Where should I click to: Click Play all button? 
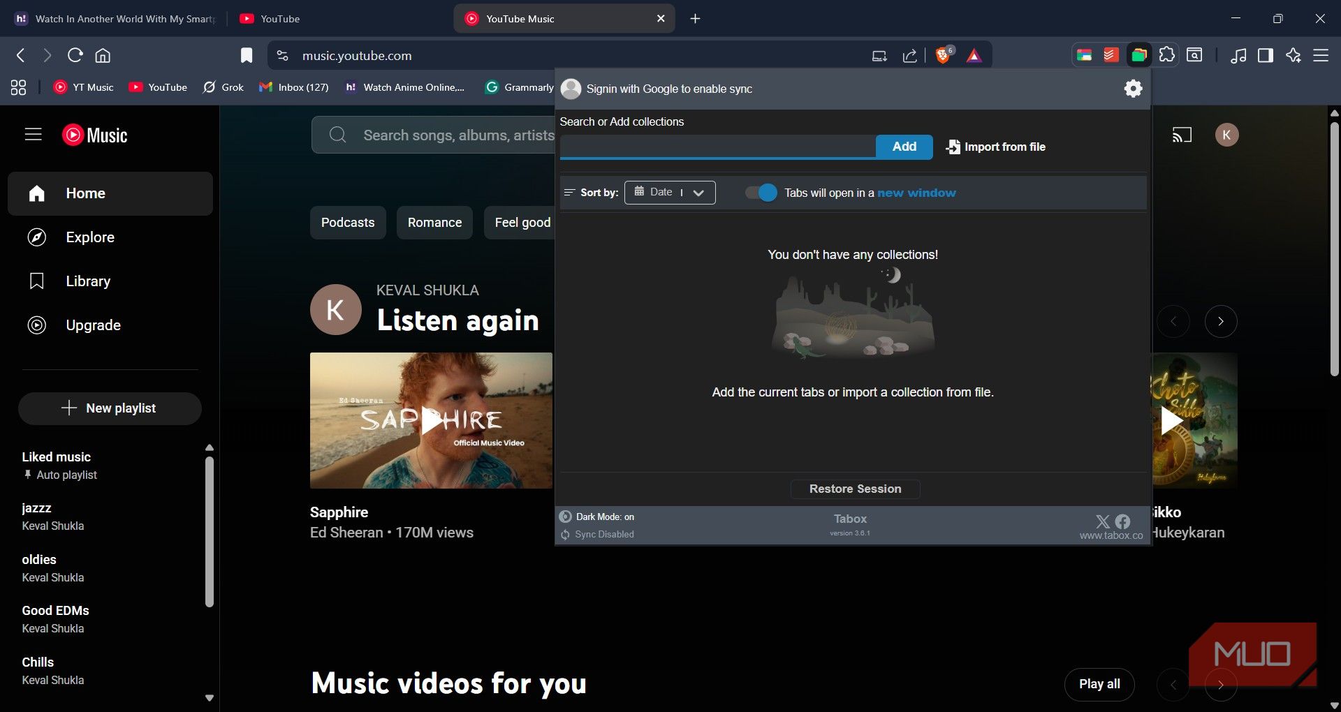(x=1099, y=684)
